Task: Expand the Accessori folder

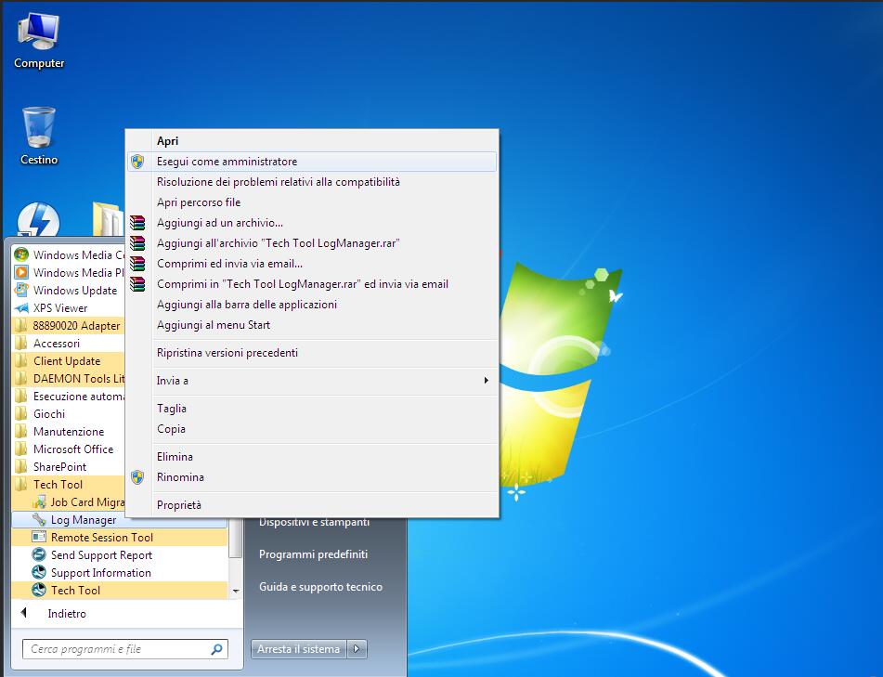Action: 69,343
